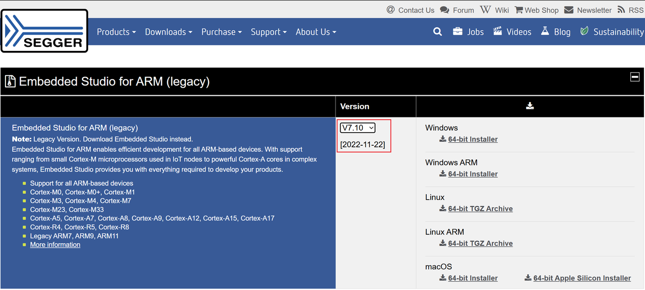Open the RSS feed icon

coord(621,10)
